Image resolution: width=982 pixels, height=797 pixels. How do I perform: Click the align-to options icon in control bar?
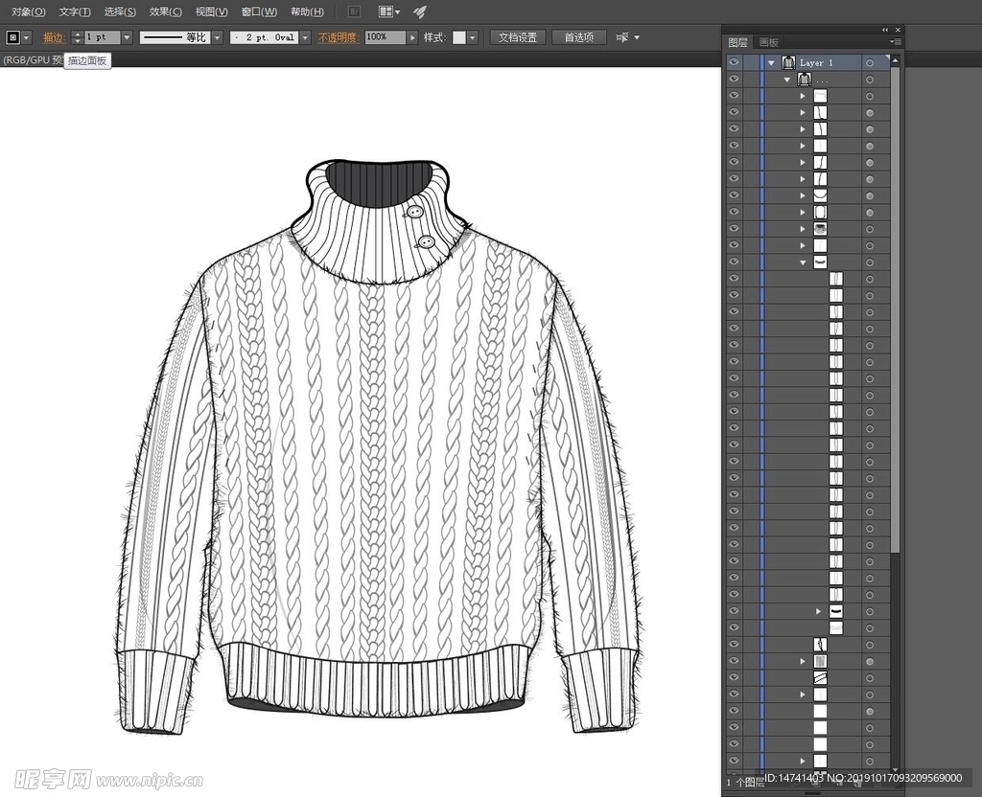pyautogui.click(x=623, y=37)
